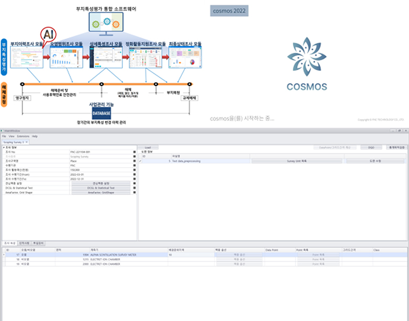The height and width of the screenshot is (321, 409).
Task: Click the Data Point column header
Action: (279, 250)
